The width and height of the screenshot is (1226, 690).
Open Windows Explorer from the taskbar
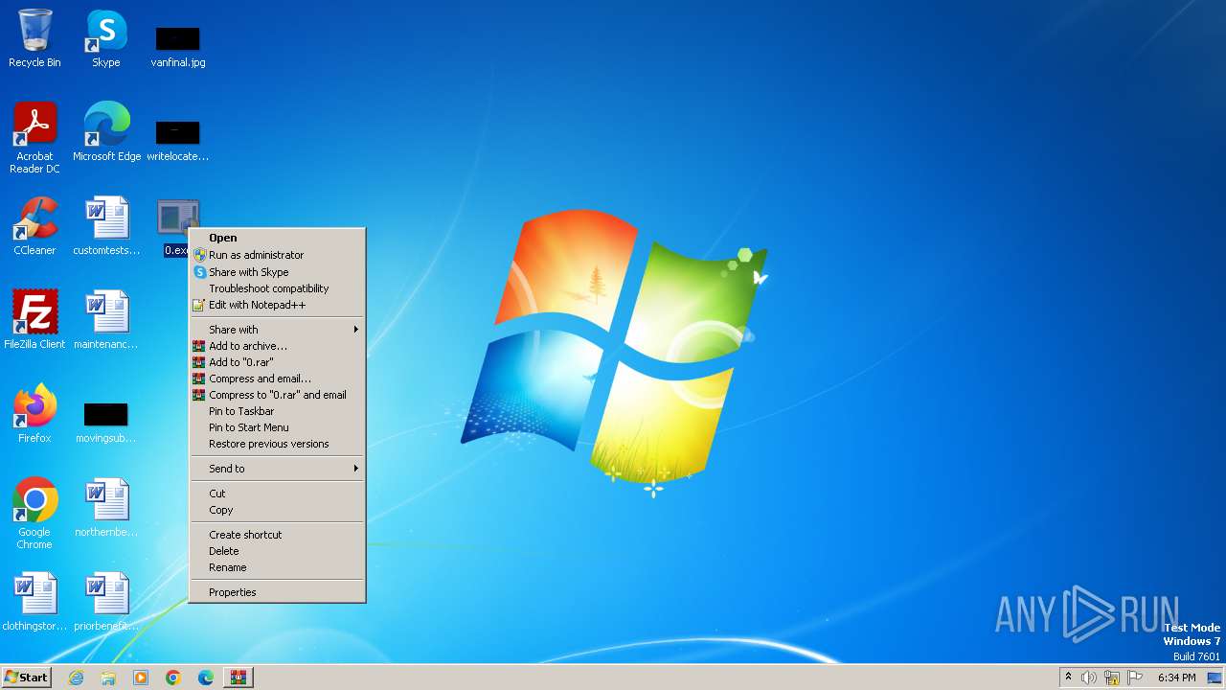(x=108, y=678)
